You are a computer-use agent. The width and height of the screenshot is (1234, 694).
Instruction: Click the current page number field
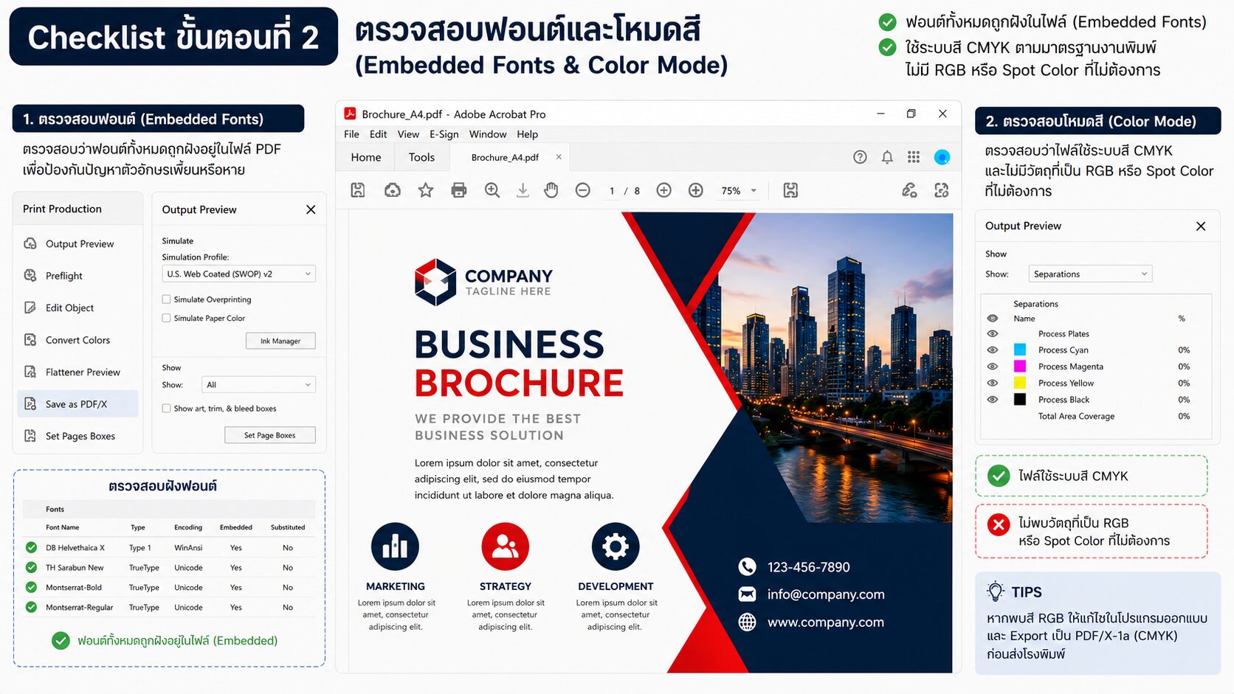(x=612, y=190)
